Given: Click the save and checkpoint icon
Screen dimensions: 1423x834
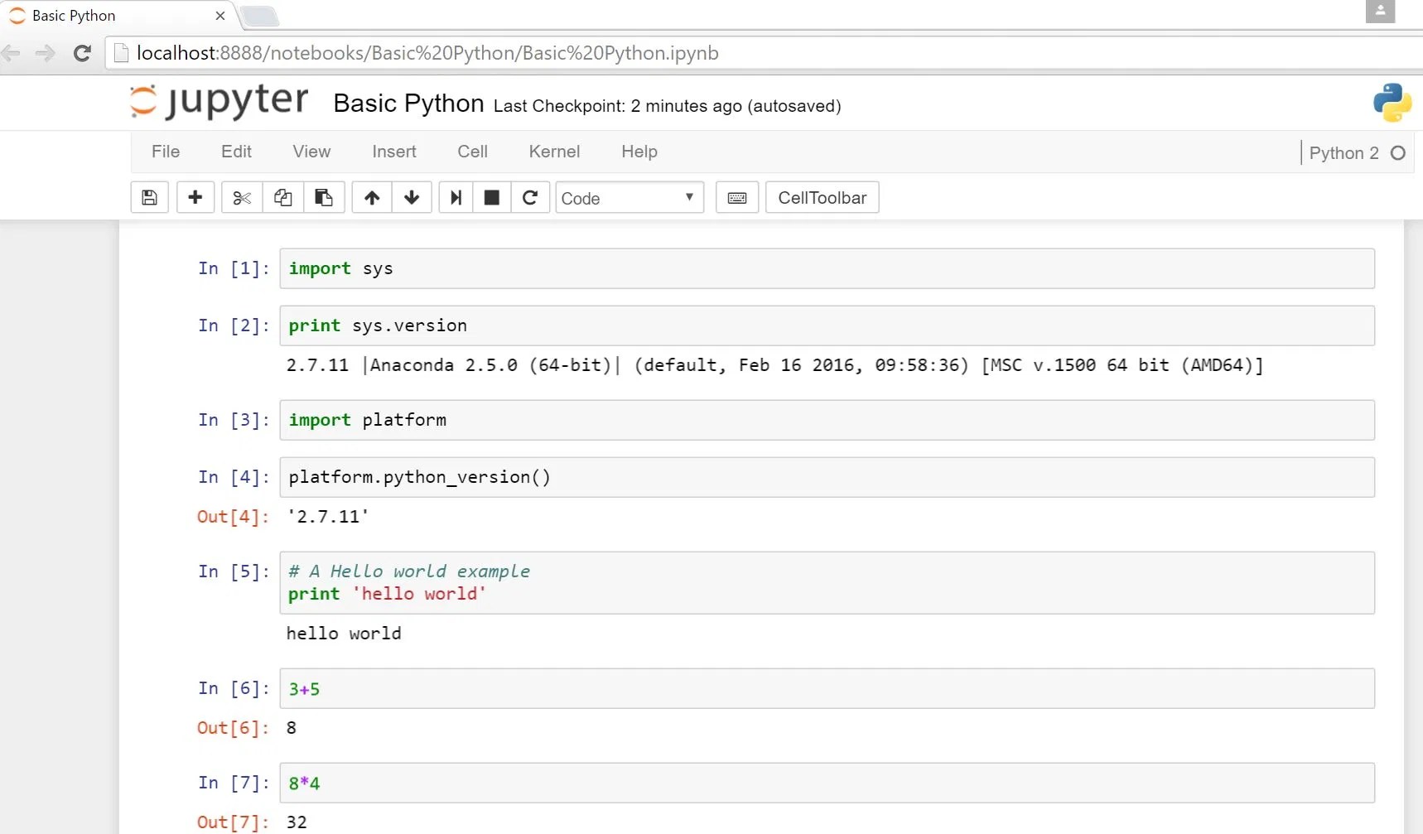Looking at the screenshot, I should pyautogui.click(x=149, y=198).
